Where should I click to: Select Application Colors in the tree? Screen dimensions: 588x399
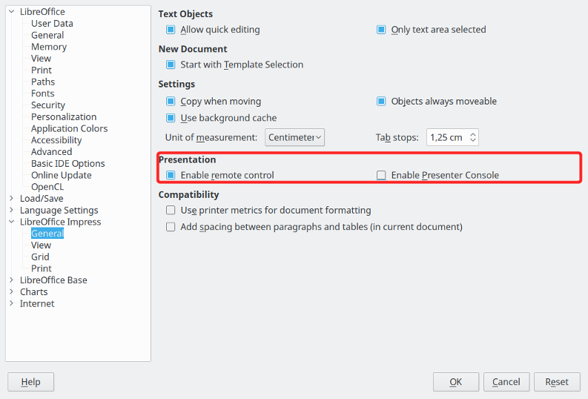70,128
